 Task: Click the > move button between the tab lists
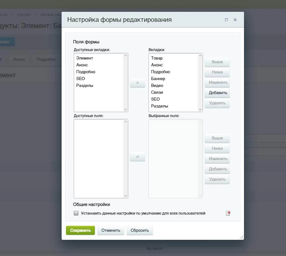138,83
